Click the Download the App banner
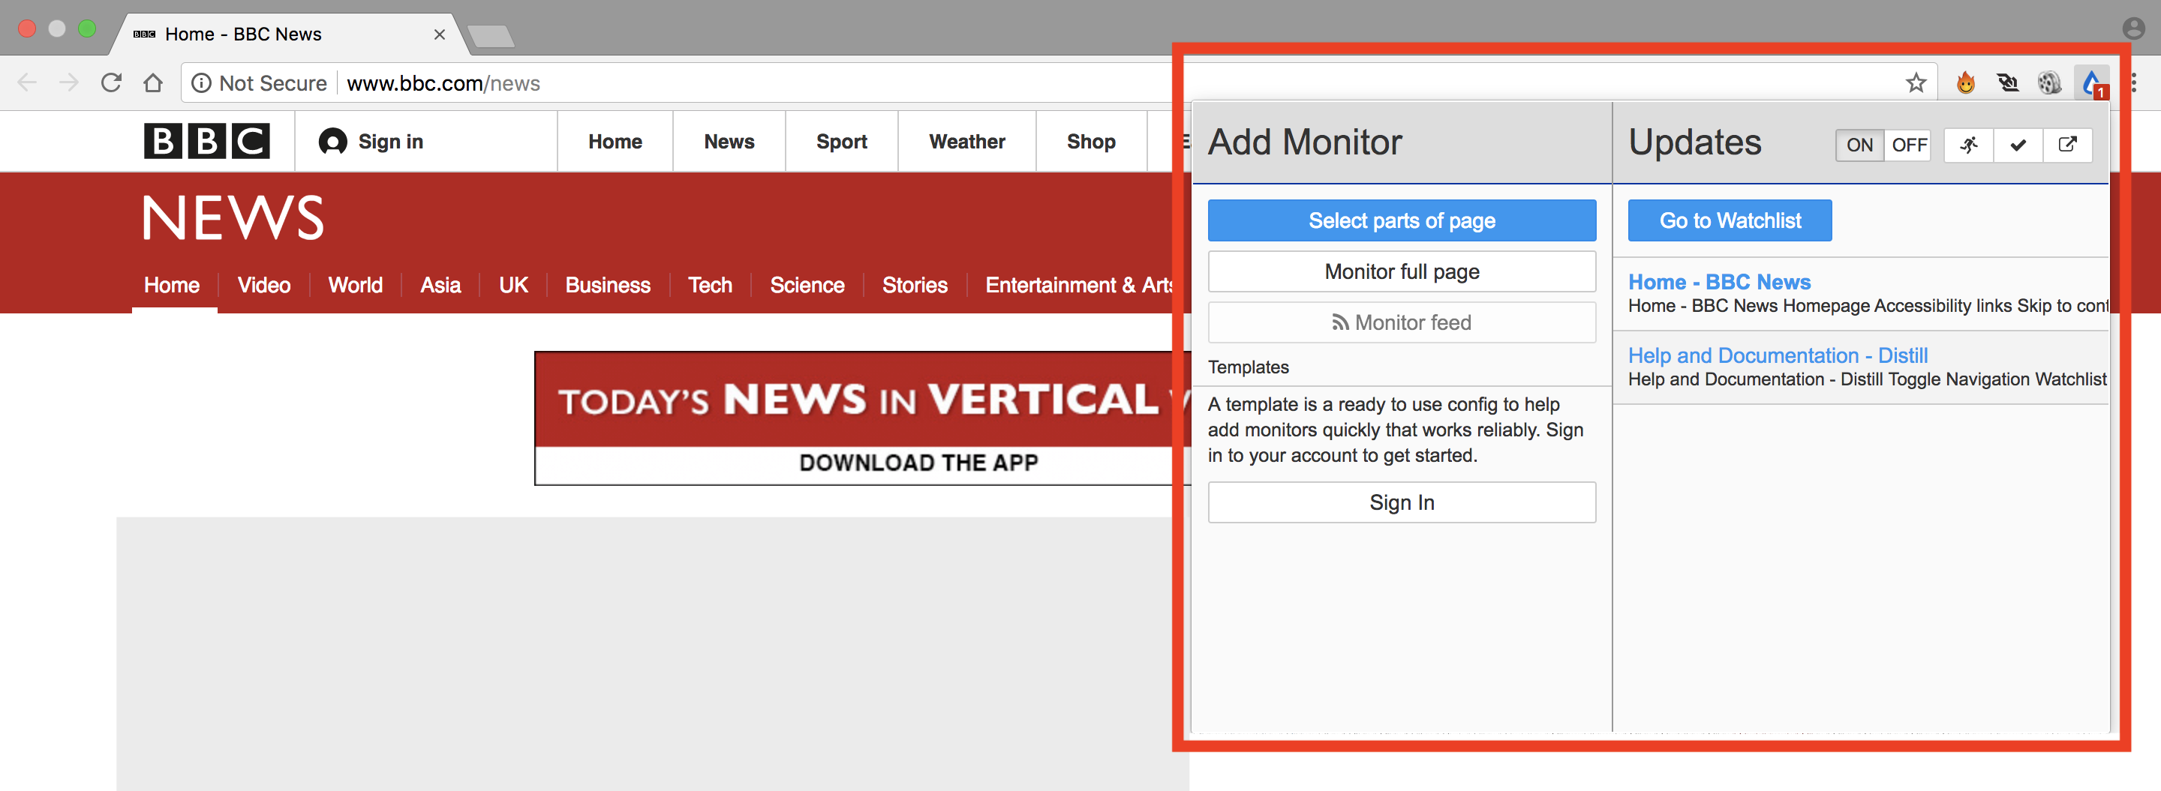This screenshot has height=791, width=2161. coord(861,418)
